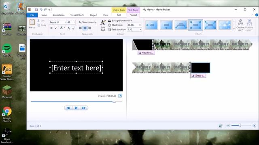Apply the swinging banner text effect thumbnail
Screen dimensions: 259x145
[181, 25]
